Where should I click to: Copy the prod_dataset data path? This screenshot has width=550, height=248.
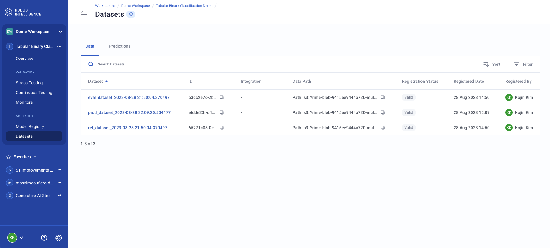point(383,112)
